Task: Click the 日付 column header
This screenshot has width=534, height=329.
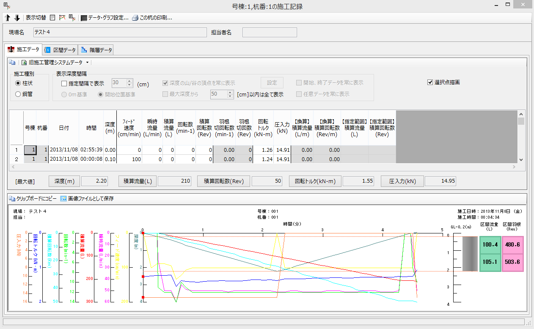Action: point(64,128)
